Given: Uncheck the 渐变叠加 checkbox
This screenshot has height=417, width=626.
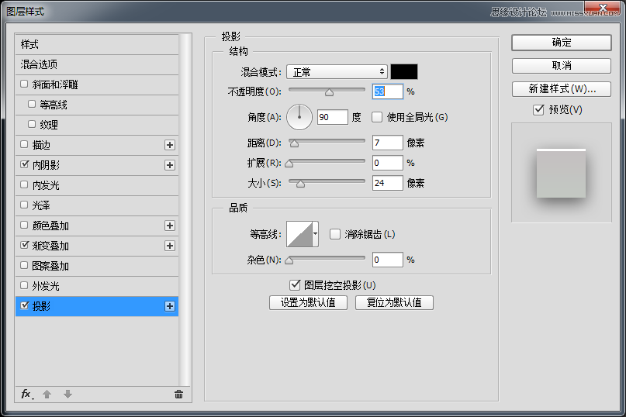Looking at the screenshot, I should 24,245.
